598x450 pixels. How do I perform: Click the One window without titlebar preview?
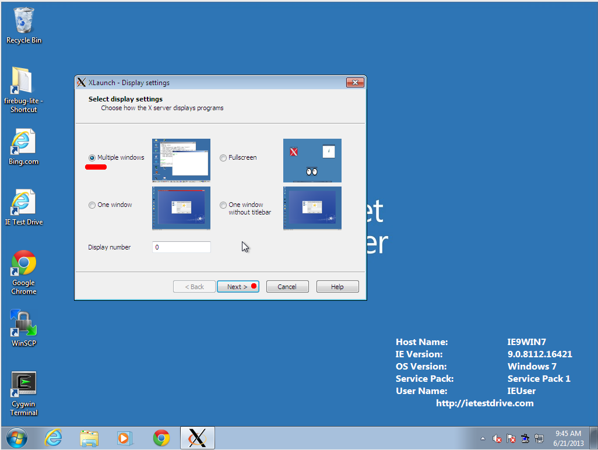(x=312, y=208)
